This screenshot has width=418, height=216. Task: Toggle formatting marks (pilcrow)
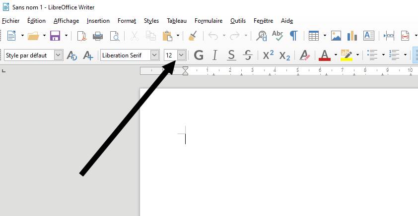tap(293, 36)
